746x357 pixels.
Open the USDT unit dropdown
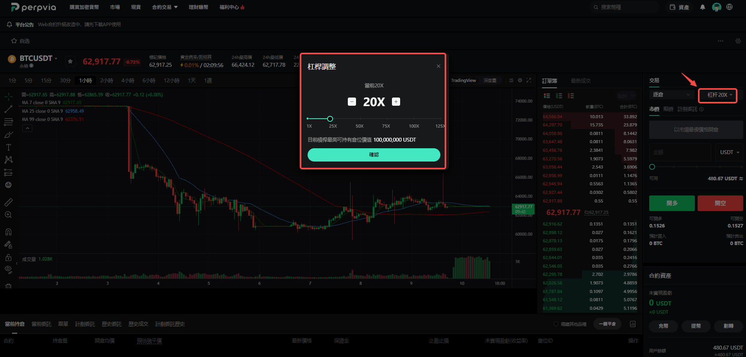click(729, 152)
